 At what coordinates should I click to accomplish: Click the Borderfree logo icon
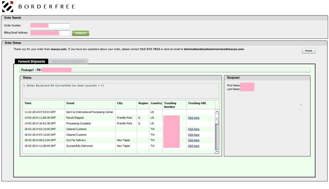click(x=8, y=6)
